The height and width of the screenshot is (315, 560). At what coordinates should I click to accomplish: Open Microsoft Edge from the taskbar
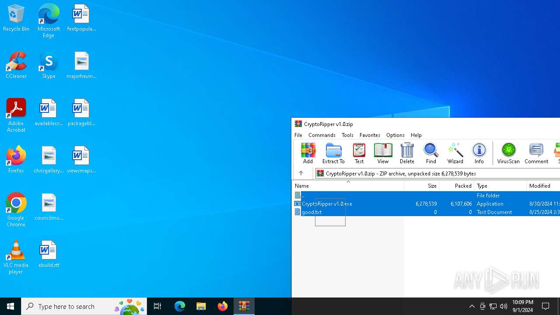click(x=180, y=306)
